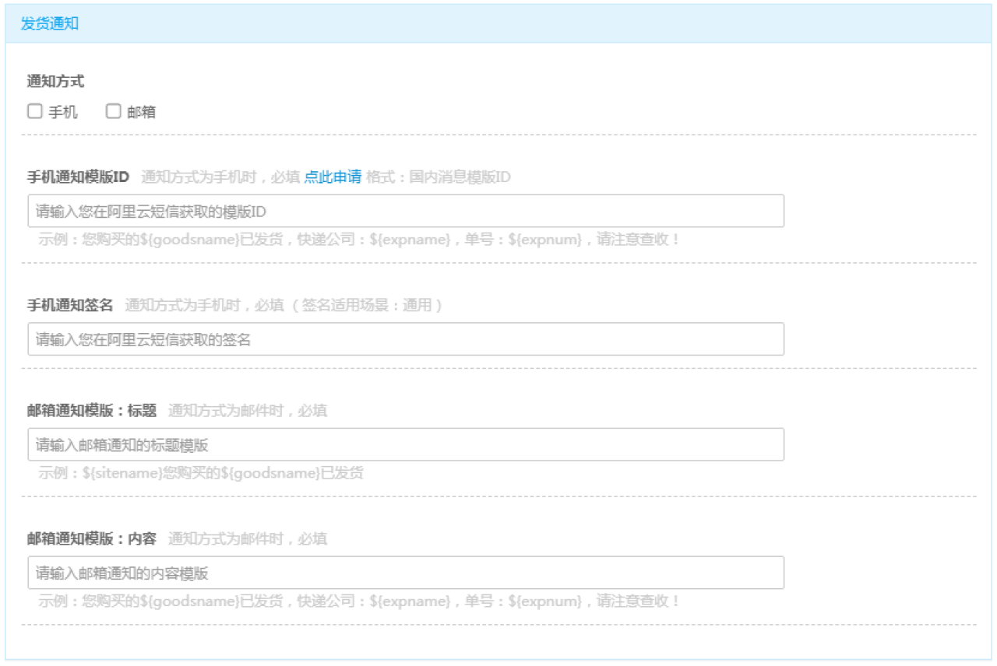997x666 pixels.
Task: Click the 手机 checkbox label text
Action: coord(63,112)
